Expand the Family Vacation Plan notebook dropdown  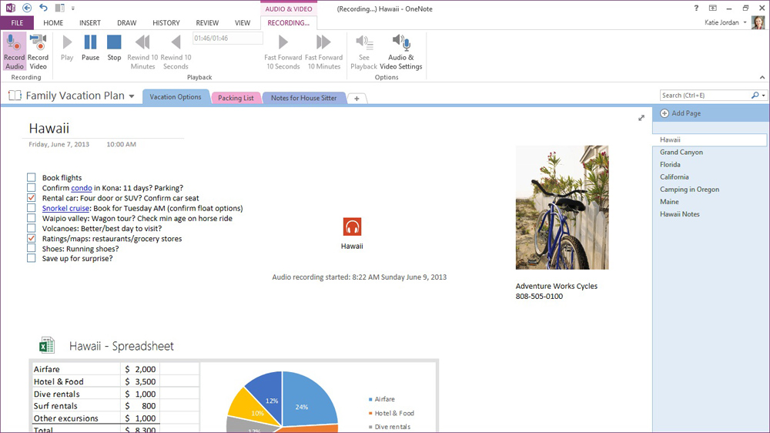(x=132, y=96)
